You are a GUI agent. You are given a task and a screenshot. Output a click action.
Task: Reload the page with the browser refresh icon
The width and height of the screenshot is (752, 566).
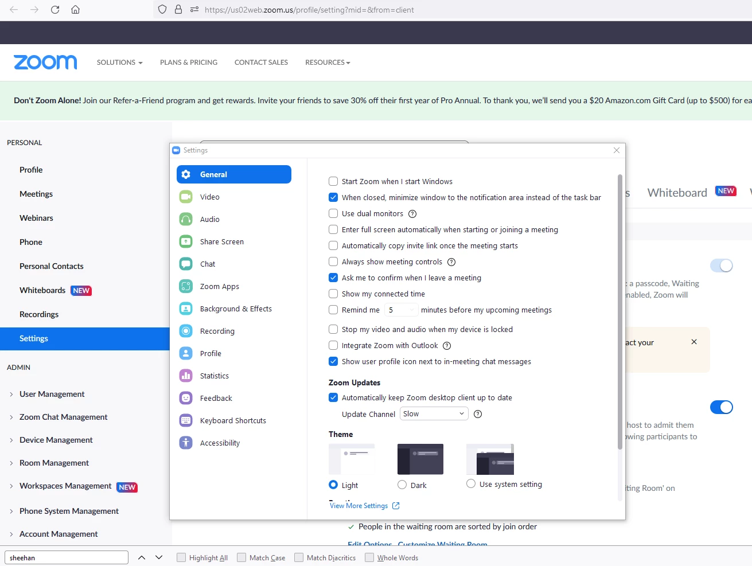[55, 10]
